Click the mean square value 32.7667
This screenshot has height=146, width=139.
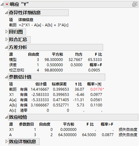tap(75, 60)
